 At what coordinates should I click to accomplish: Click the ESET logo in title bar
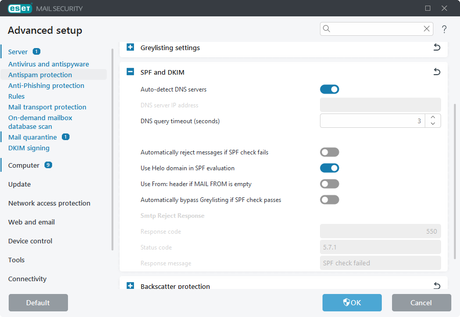click(x=20, y=8)
